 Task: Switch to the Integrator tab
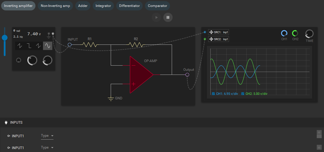(x=103, y=6)
